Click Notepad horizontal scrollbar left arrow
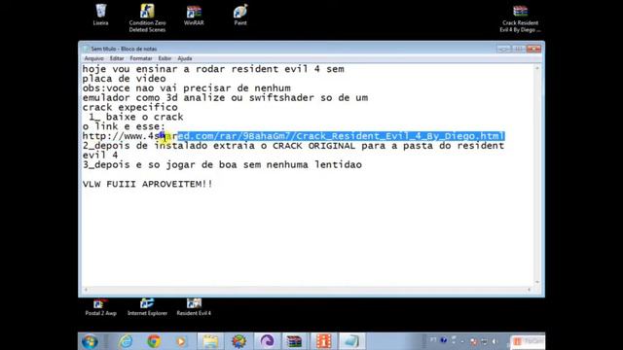623x350 pixels. click(x=86, y=290)
